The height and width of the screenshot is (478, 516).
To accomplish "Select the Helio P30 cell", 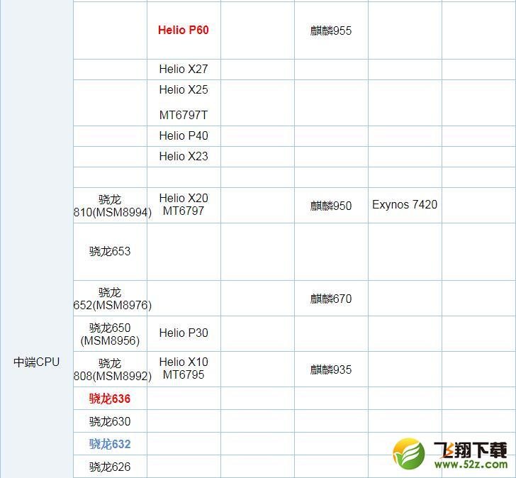I will [184, 333].
